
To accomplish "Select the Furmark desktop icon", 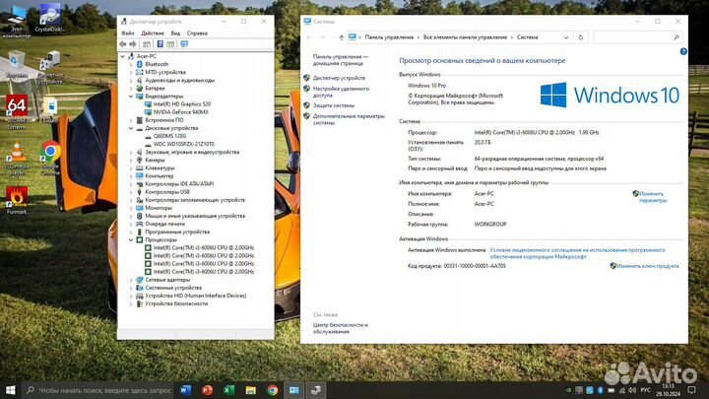I will pos(17,200).
